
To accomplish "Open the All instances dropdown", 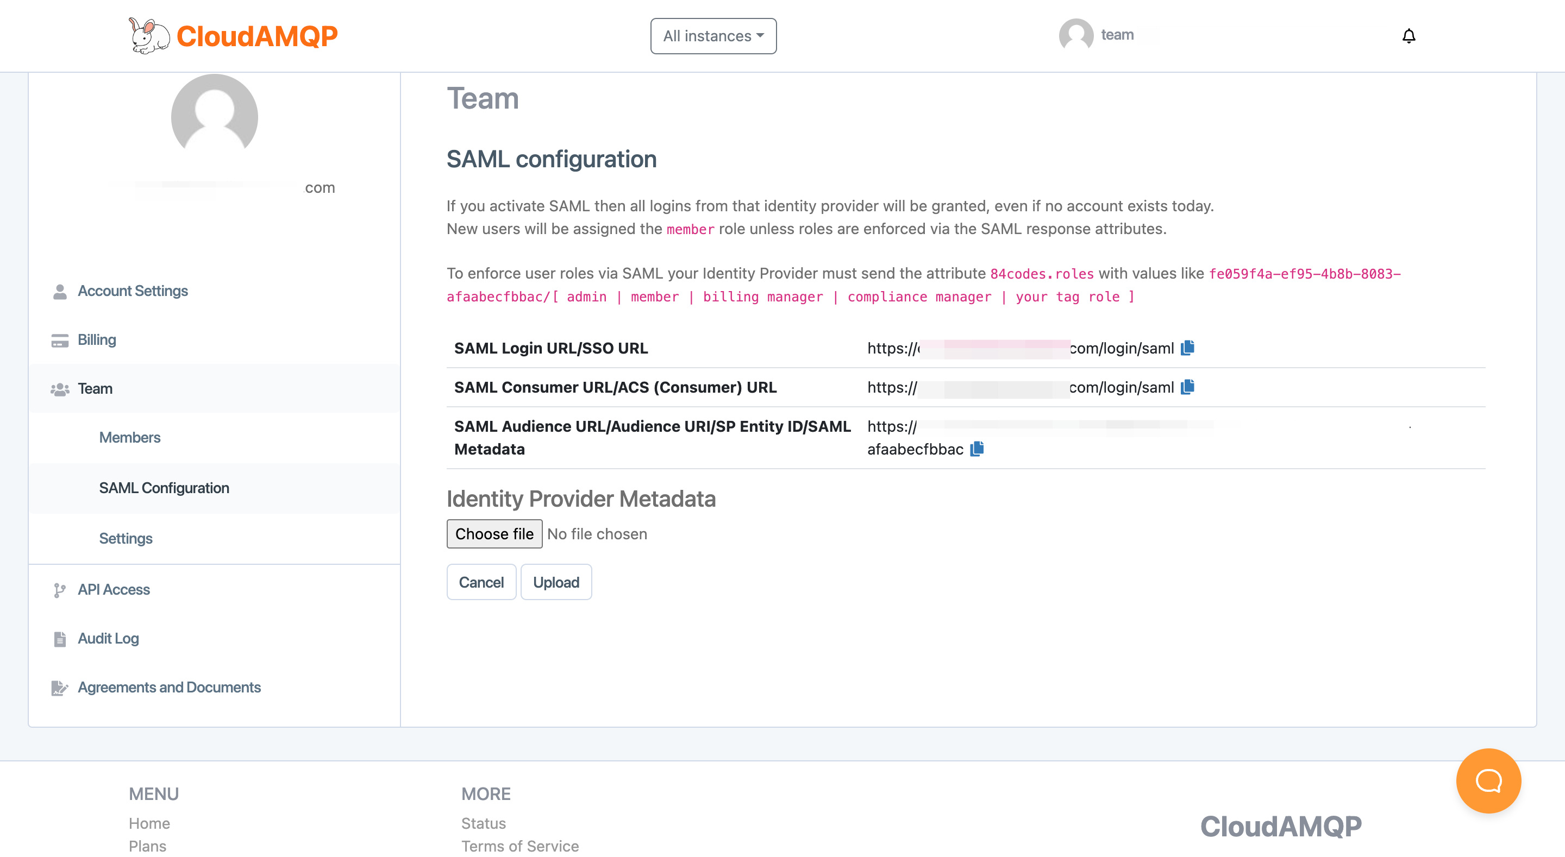I will 713,36.
